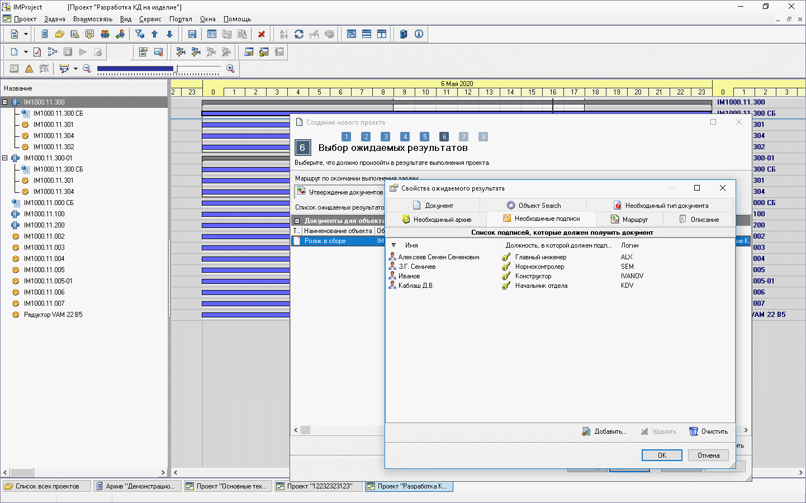This screenshot has width=806, height=503.
Task: Collapse the IM1000.11.300-01 tree node
Action: point(5,158)
